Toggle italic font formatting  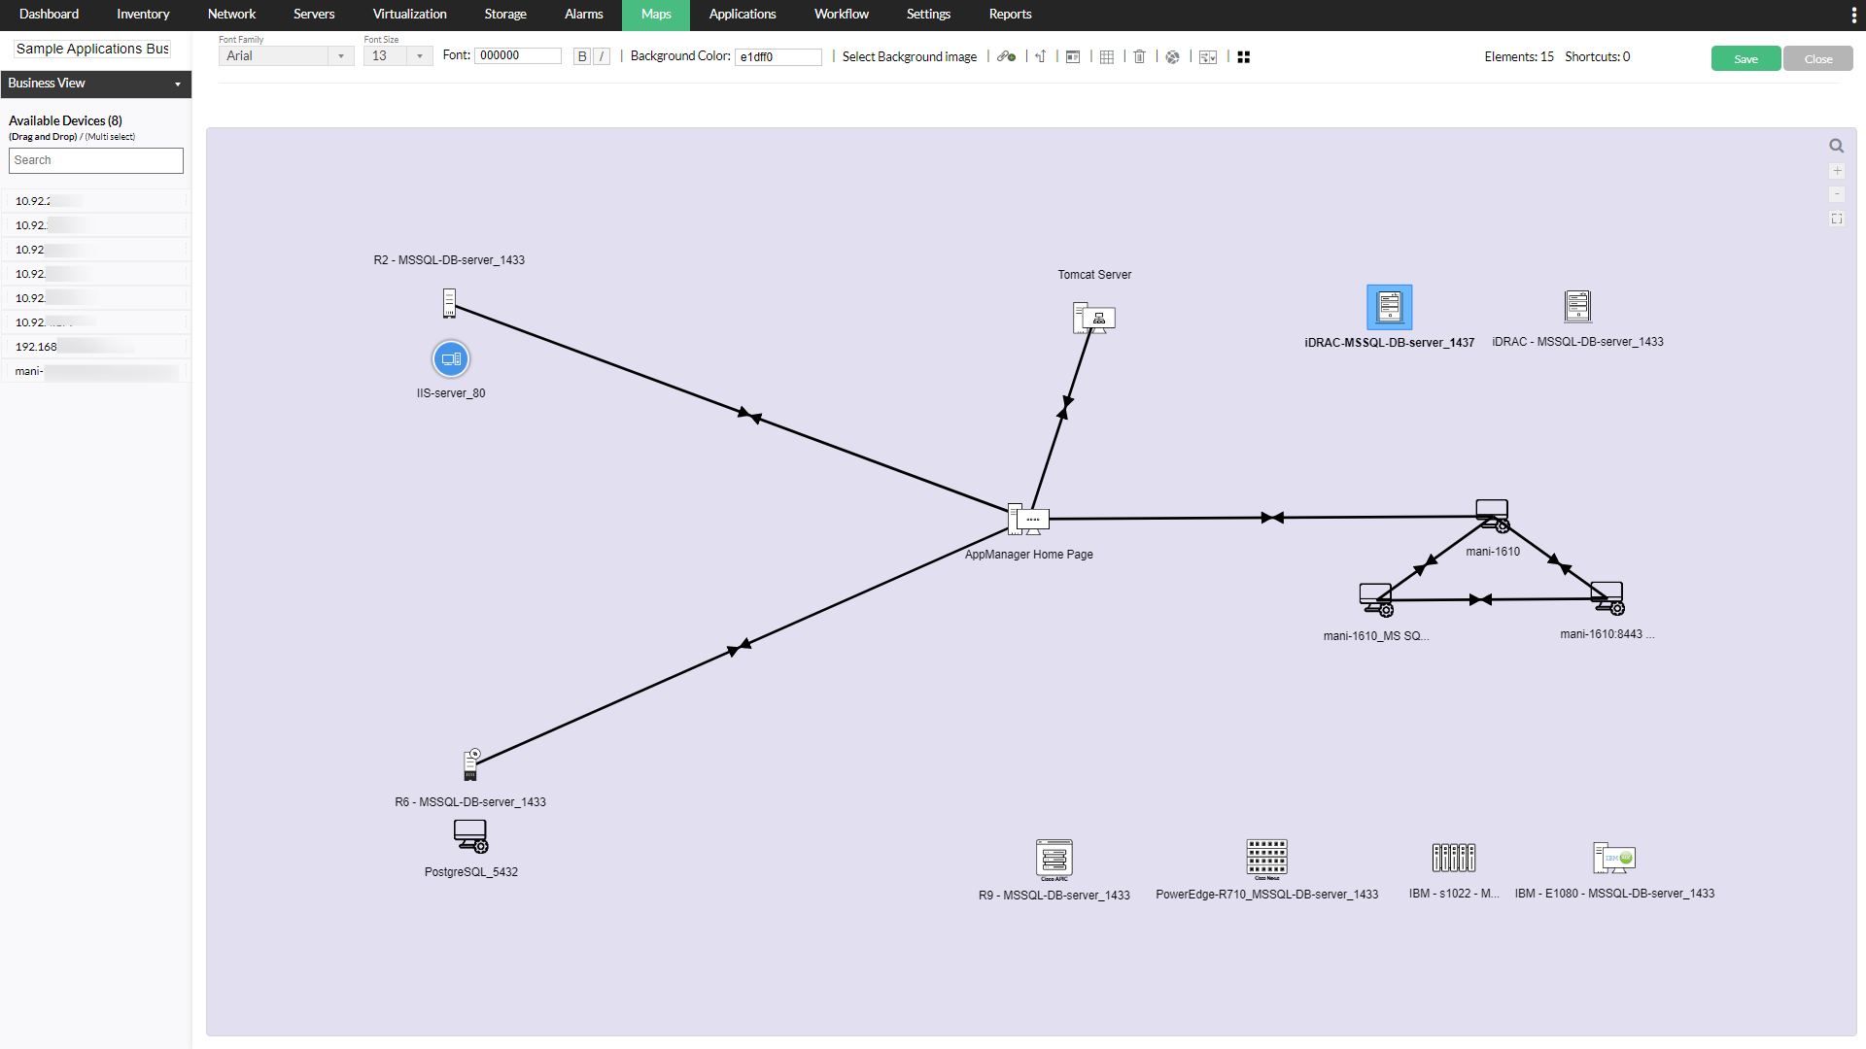tap(602, 56)
